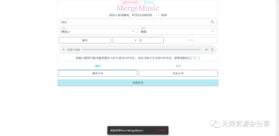Open the bilibili 范滇东 link
The image size is (279, 136).
[131, 2]
